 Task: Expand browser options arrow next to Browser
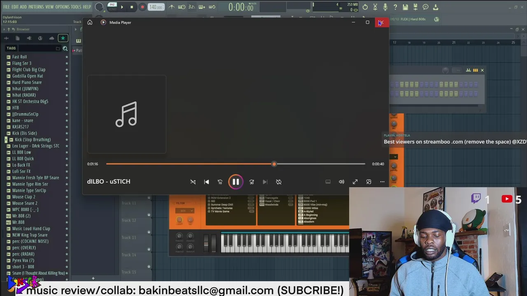(x=5, y=29)
